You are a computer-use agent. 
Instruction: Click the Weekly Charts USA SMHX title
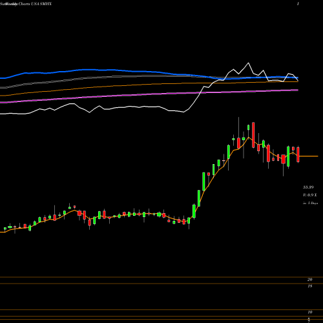(x=26, y=4)
